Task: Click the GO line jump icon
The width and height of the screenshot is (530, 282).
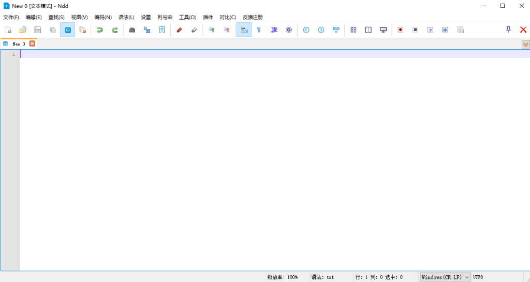Action: (x=336, y=29)
